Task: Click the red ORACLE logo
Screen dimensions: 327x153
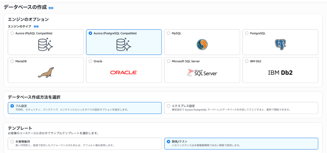Action: coord(124,72)
